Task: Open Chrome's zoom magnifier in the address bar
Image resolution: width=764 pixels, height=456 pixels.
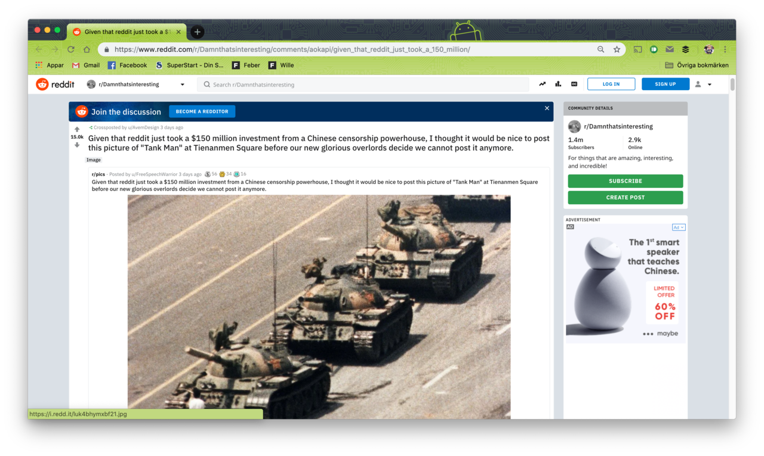Action: 601,50
